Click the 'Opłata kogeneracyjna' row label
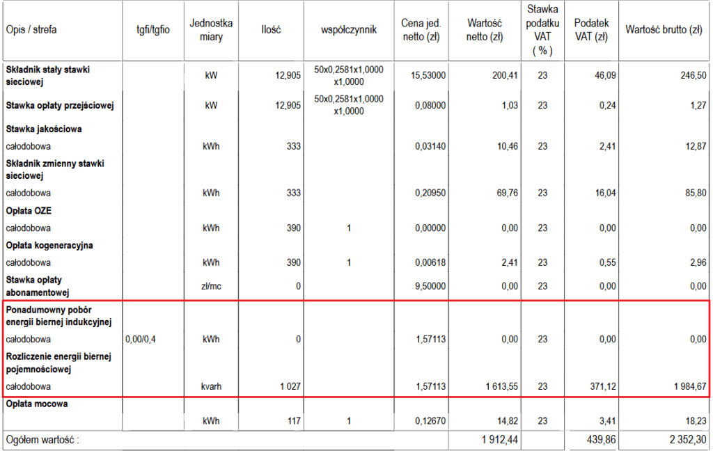This screenshot has width=713, height=451. 49,246
